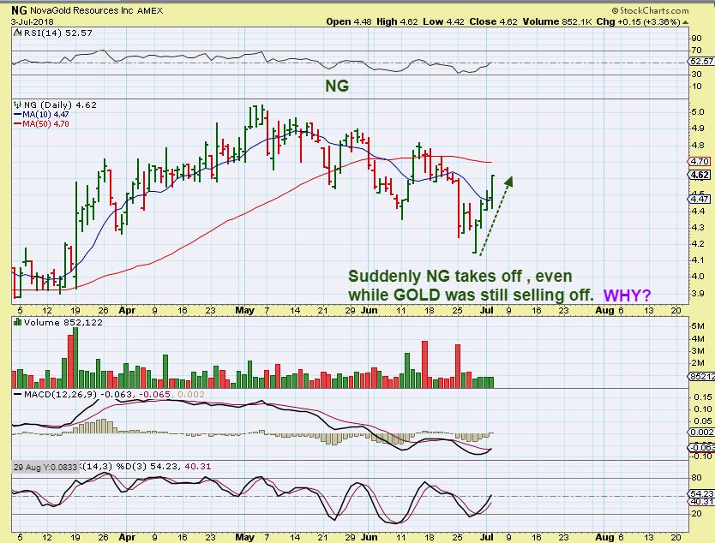The image size is (715, 543).
Task: Click the 0.002 MACD axis tag
Action: coord(701,432)
